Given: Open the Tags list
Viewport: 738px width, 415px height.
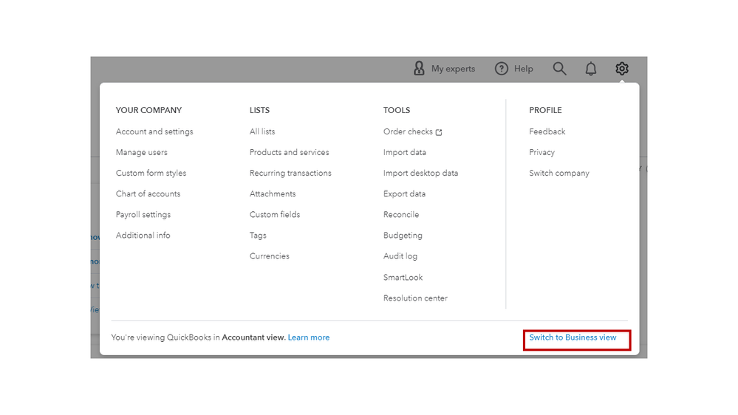Looking at the screenshot, I should 258,235.
